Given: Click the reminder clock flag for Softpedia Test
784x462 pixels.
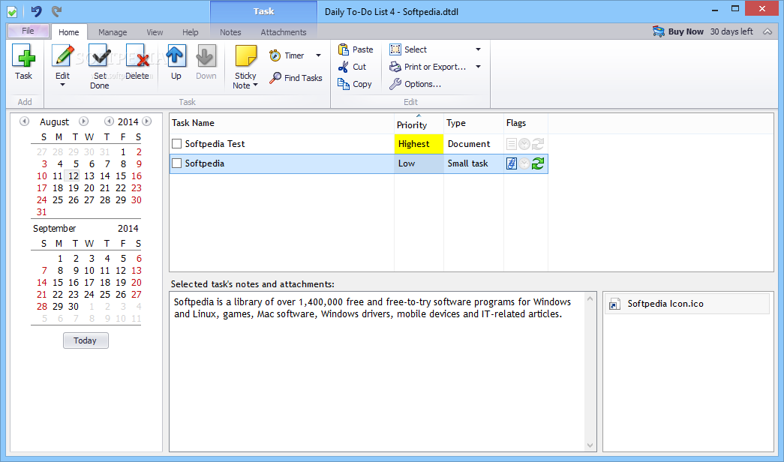Looking at the screenshot, I should [x=524, y=144].
